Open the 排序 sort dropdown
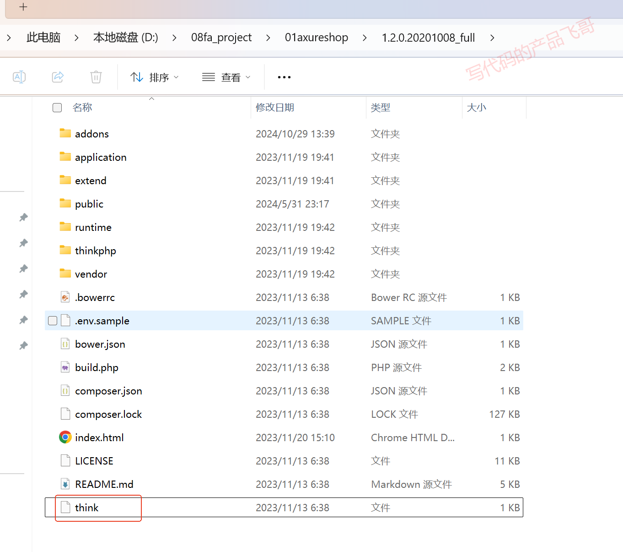 (154, 77)
